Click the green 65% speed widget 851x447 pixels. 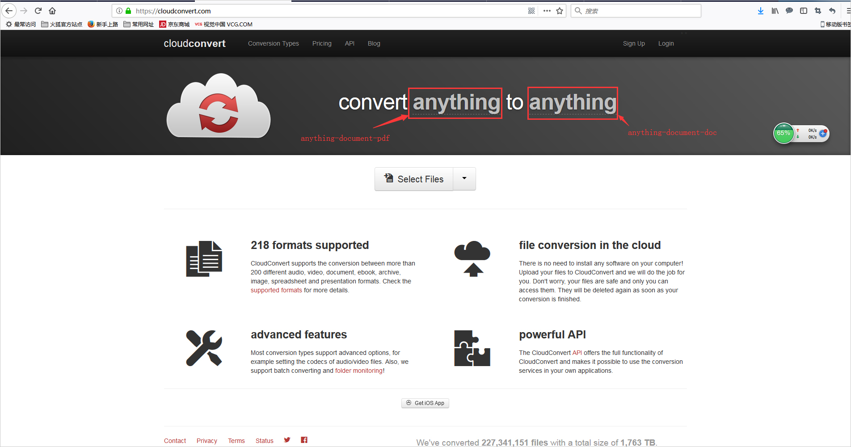tap(784, 133)
